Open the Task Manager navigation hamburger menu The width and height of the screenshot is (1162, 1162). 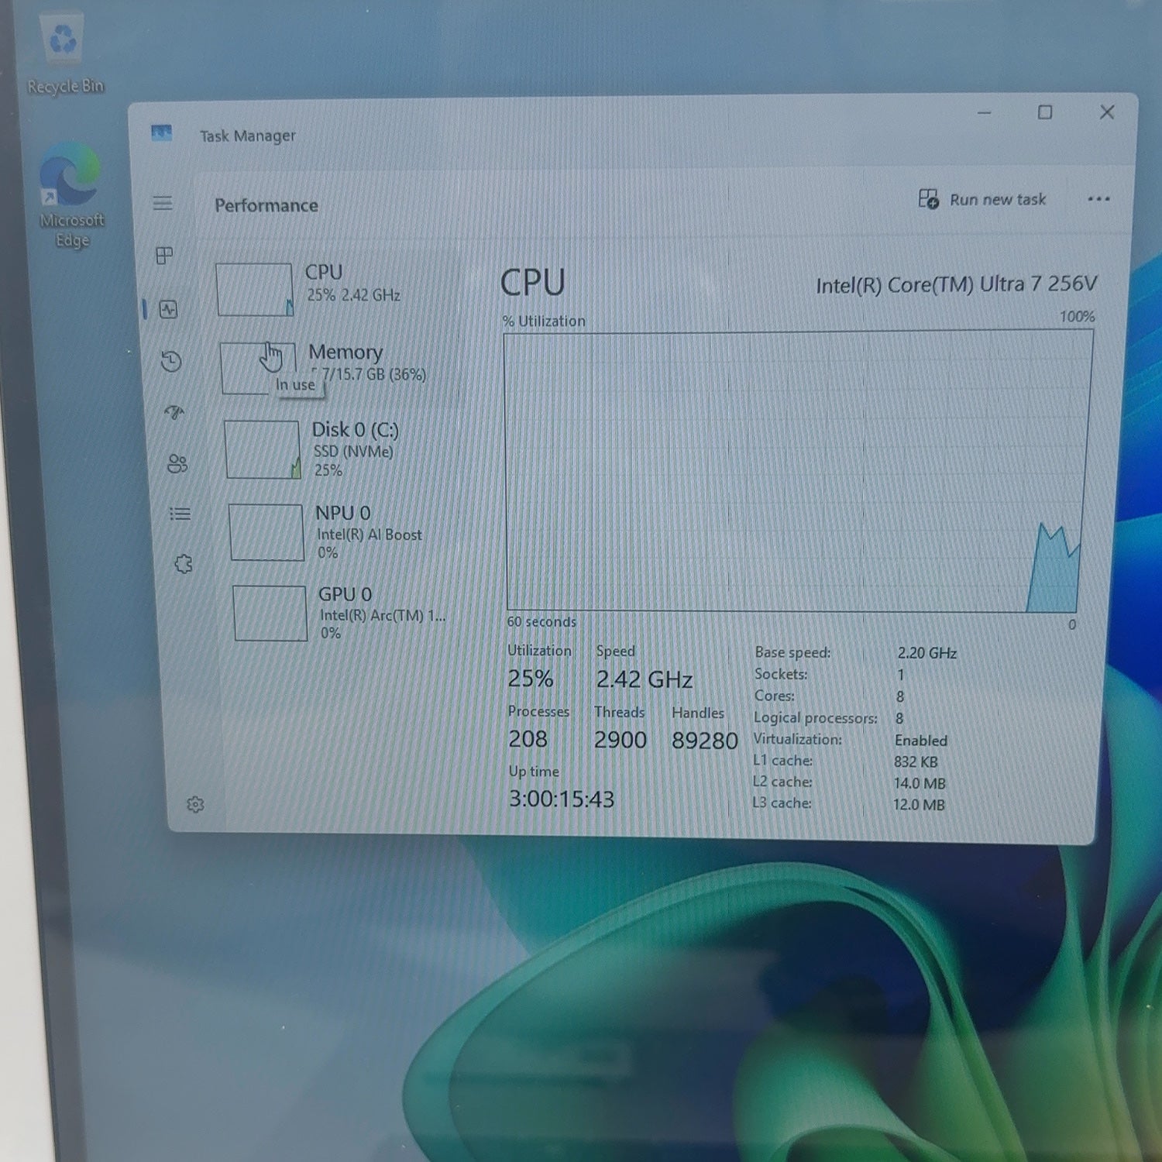(163, 204)
